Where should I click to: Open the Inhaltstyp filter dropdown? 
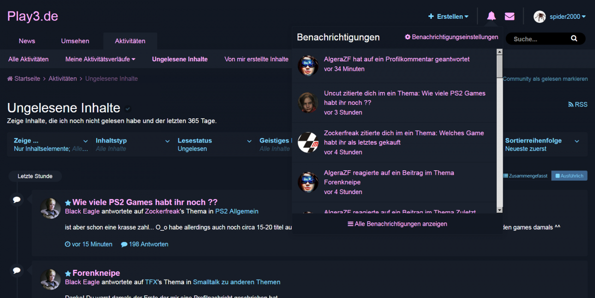pos(132,144)
